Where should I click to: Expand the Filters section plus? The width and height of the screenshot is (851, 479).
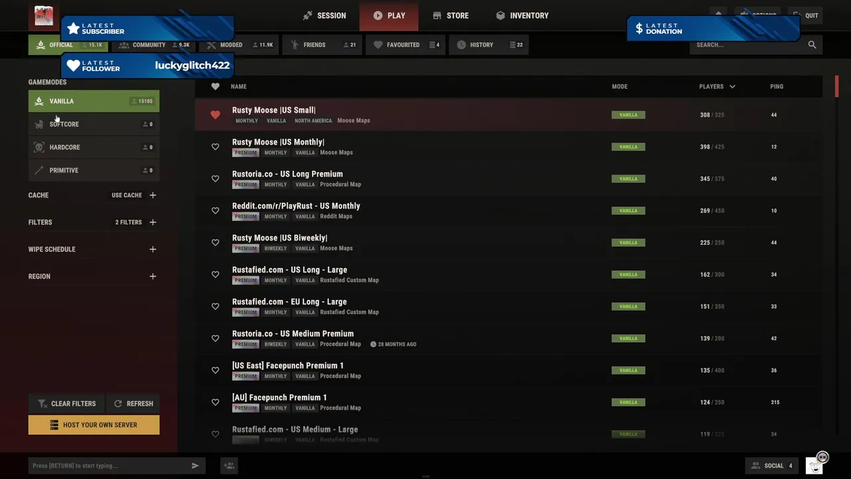(153, 222)
